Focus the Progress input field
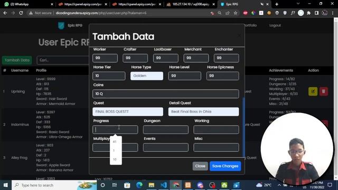338x190 pixels. pos(115,129)
